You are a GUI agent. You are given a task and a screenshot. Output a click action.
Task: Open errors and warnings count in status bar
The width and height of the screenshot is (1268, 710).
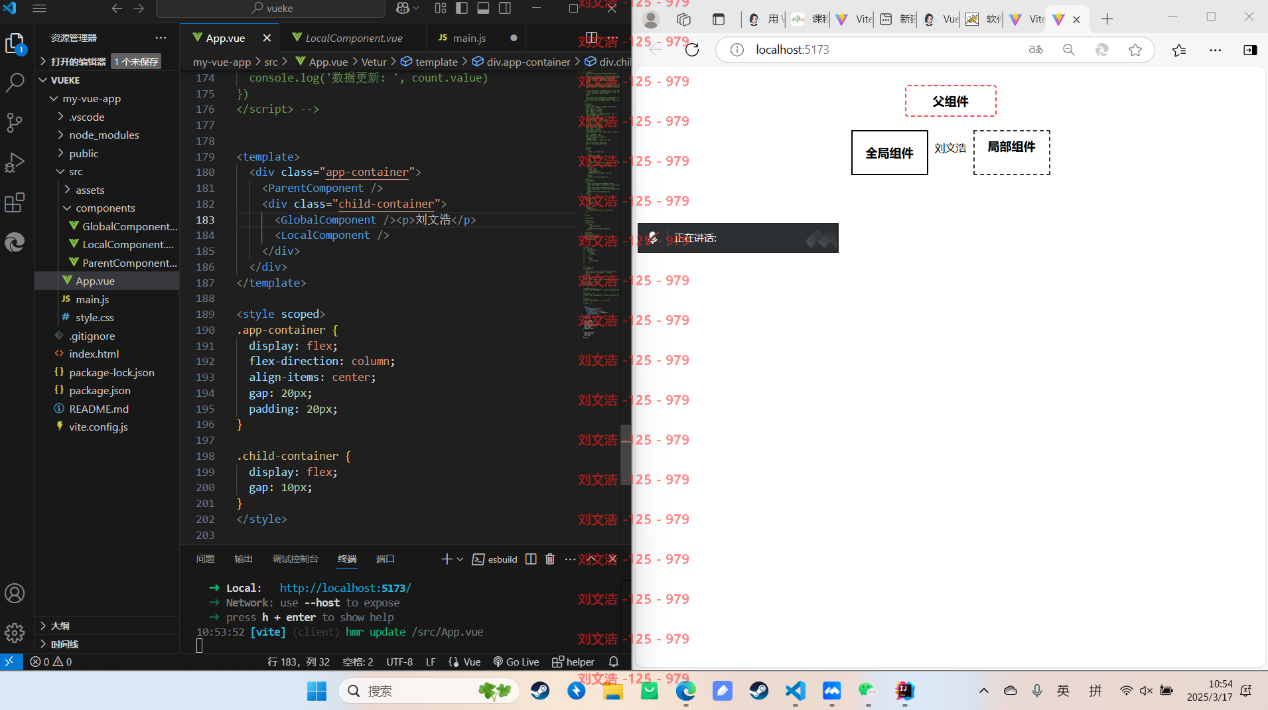click(51, 662)
